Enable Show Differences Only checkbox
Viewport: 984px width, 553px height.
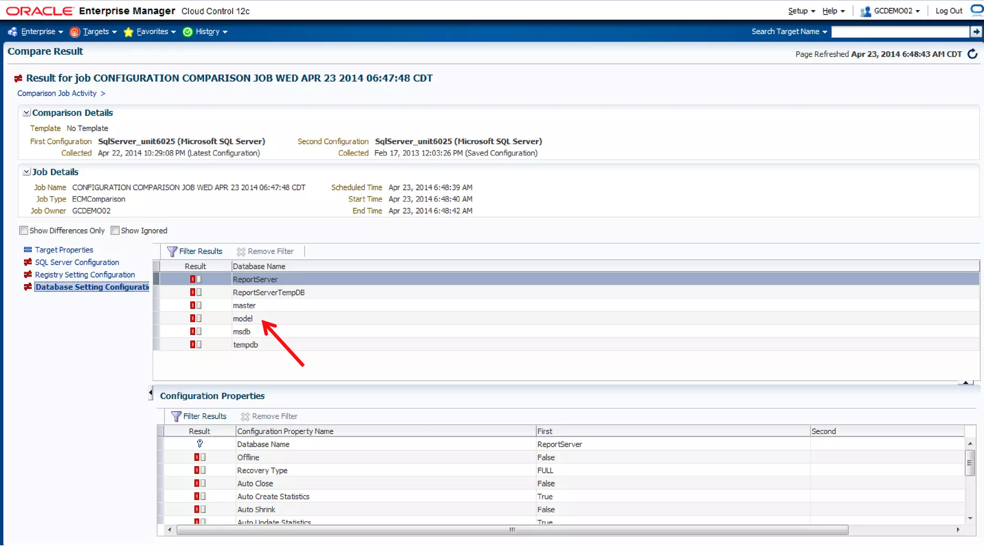click(x=24, y=230)
